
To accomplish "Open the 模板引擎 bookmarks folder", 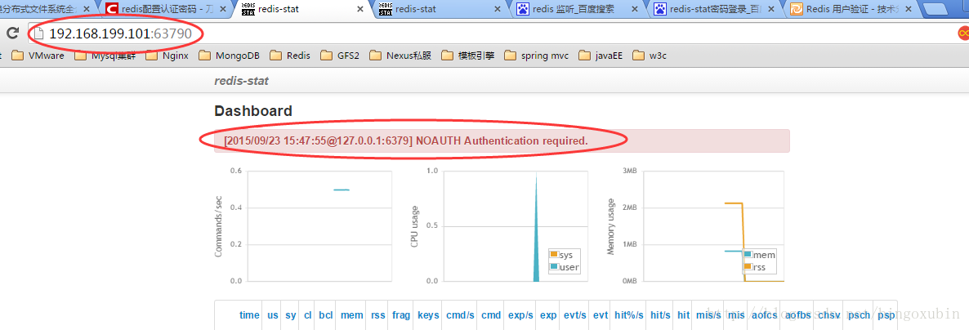I will [468, 56].
